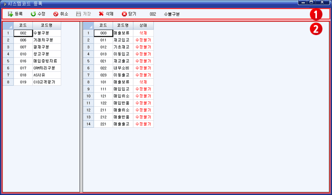Click the greyed-out 저장 (save) icon

(x=78, y=14)
